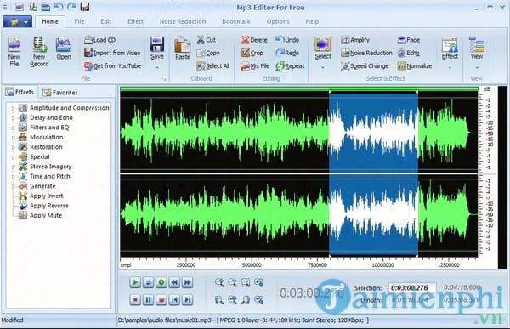Apply the Fade effect

(x=409, y=40)
